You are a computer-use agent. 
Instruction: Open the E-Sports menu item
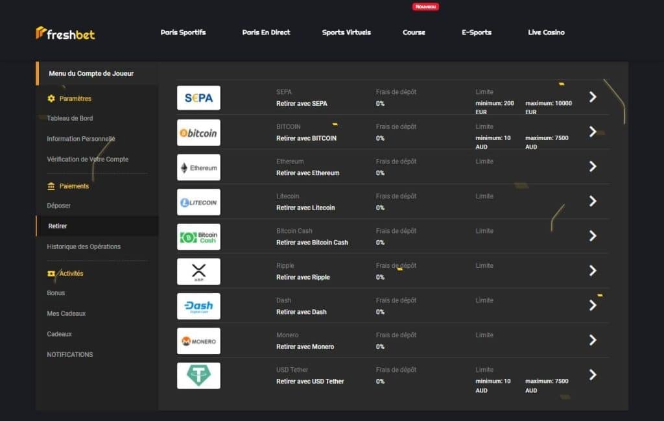tap(477, 32)
